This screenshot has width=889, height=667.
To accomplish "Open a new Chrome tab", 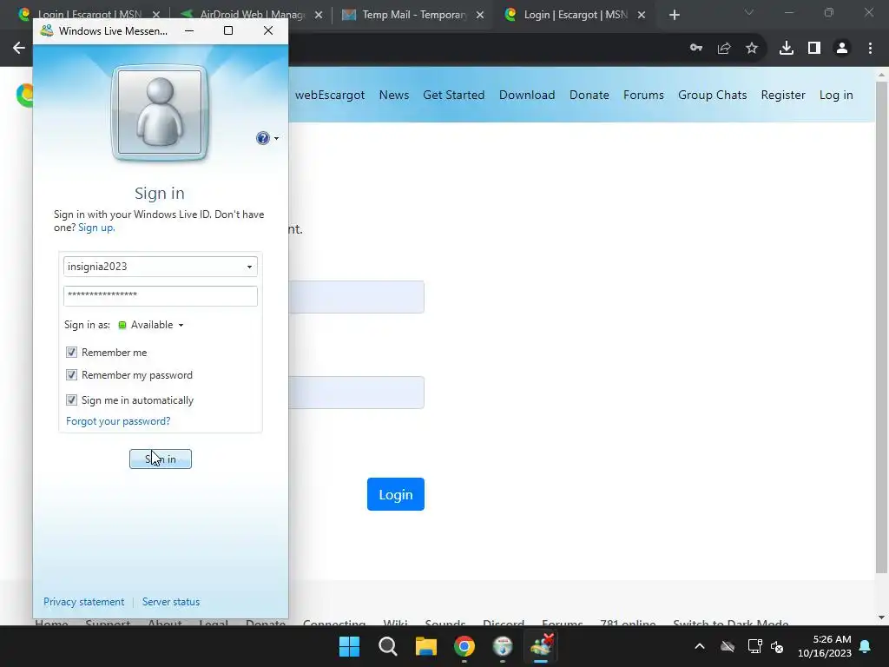I will (x=674, y=15).
